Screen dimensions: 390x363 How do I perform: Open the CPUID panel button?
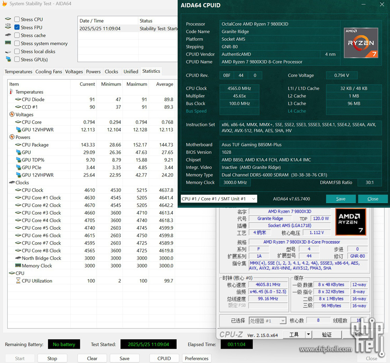(x=164, y=358)
